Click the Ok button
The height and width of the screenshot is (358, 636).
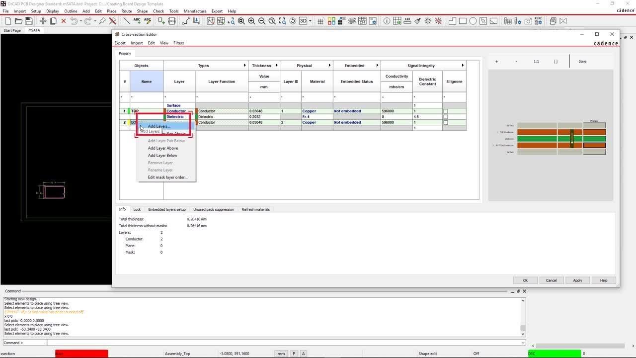point(525,280)
